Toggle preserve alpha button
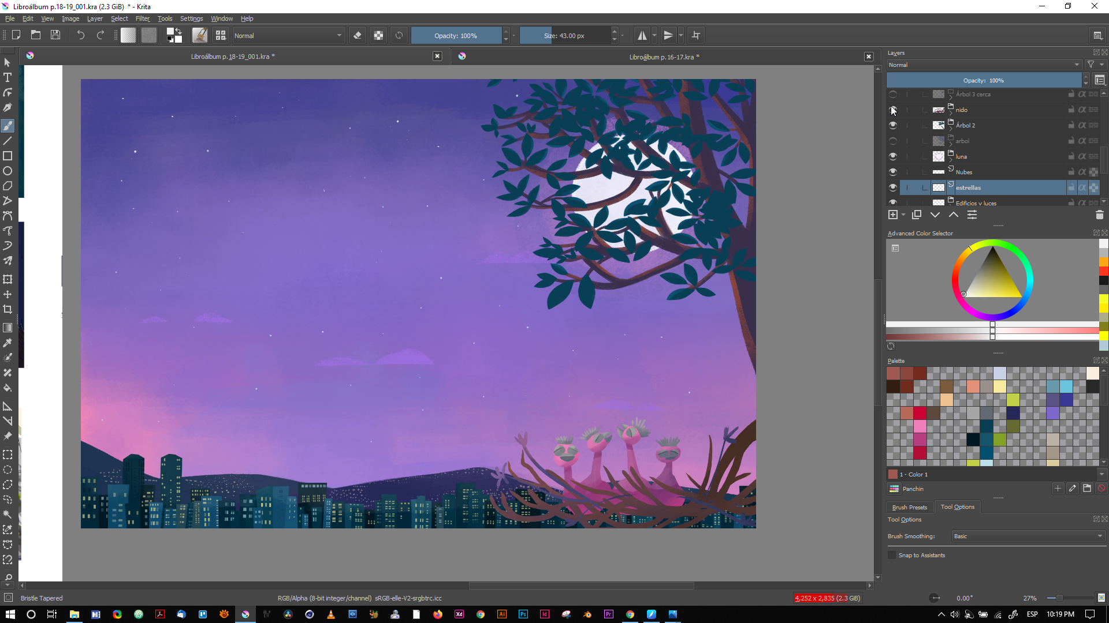 pos(378,35)
